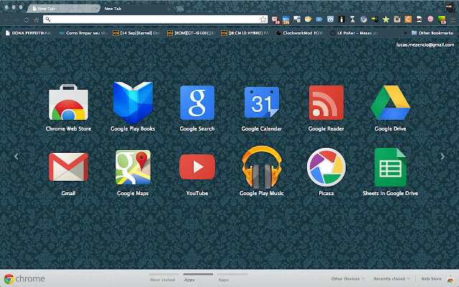Click the forward navigation arrow
The height and width of the screenshot is (287, 459).
point(16,19)
